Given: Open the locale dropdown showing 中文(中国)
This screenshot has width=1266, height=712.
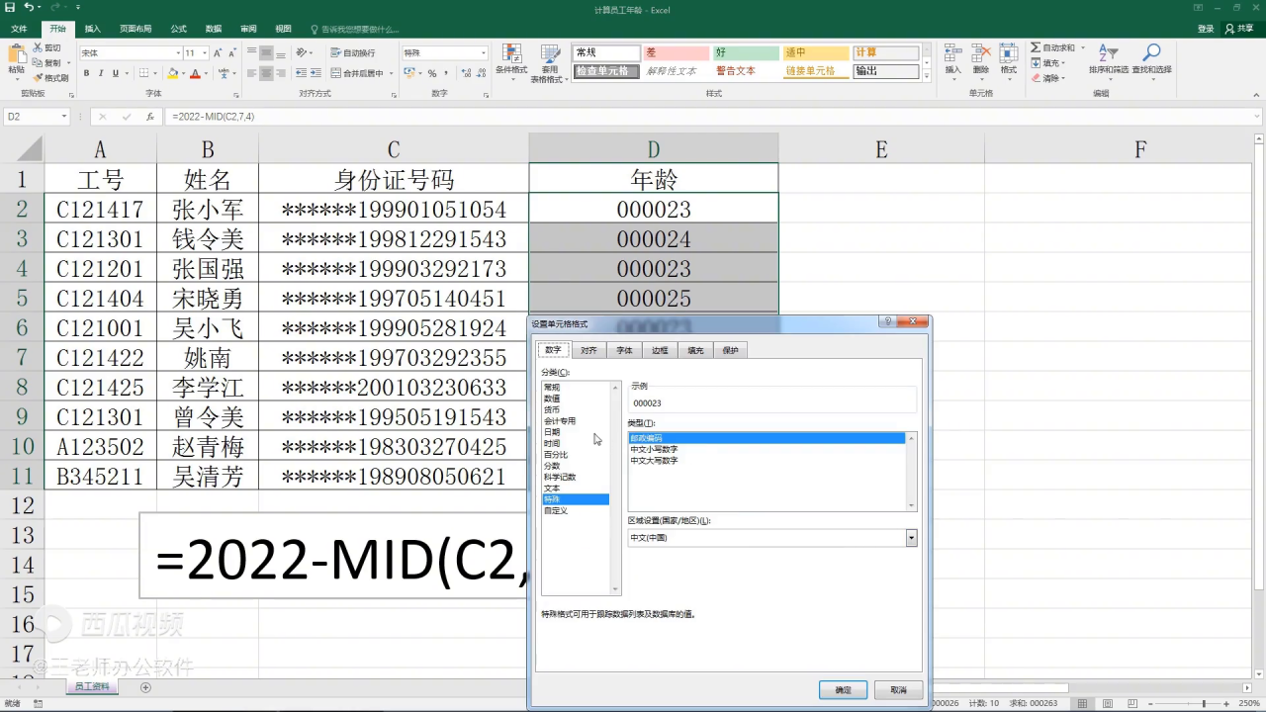Looking at the screenshot, I should point(911,538).
